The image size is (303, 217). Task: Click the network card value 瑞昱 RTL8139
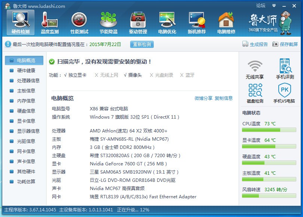tap(143, 196)
